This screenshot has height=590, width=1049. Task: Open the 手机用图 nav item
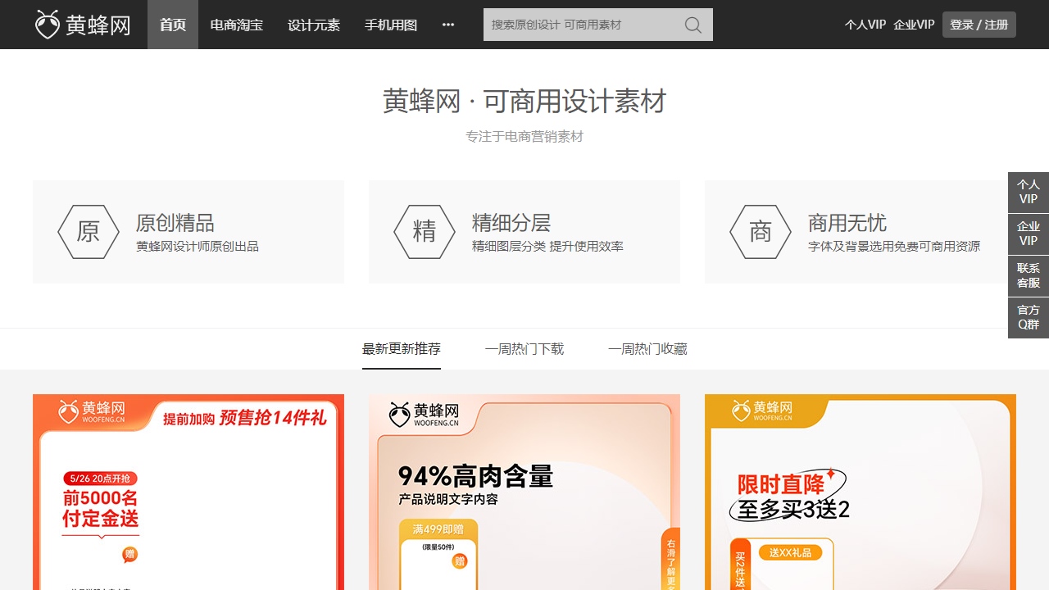[x=391, y=25]
